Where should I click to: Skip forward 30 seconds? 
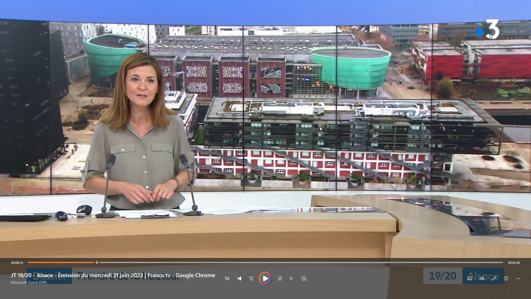tap(280, 279)
